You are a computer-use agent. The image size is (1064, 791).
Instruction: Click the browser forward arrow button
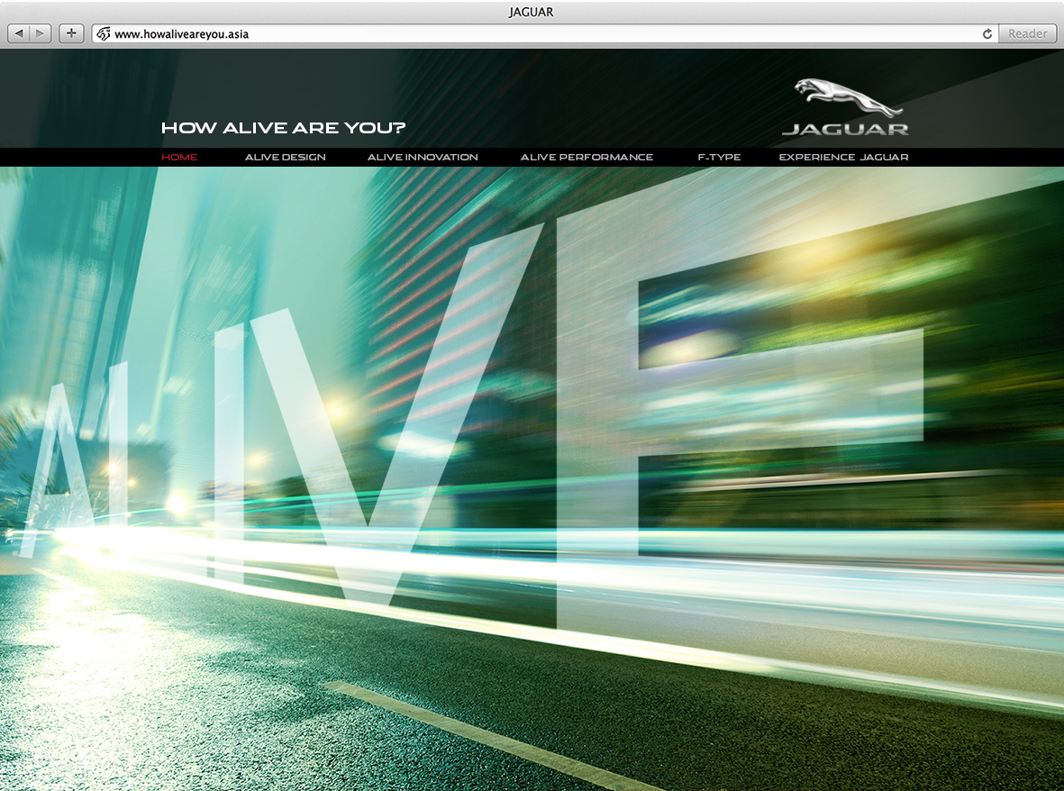click(40, 33)
